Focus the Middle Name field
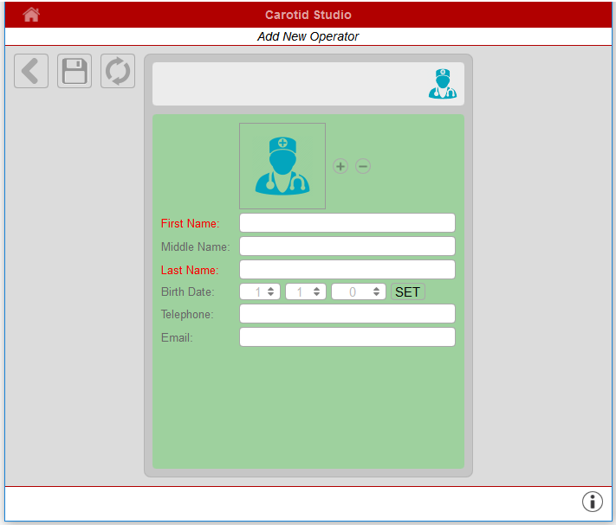The image size is (616, 525). coord(347,246)
